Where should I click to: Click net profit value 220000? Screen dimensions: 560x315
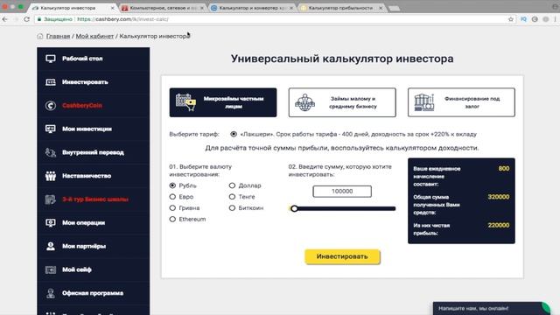tap(499, 226)
